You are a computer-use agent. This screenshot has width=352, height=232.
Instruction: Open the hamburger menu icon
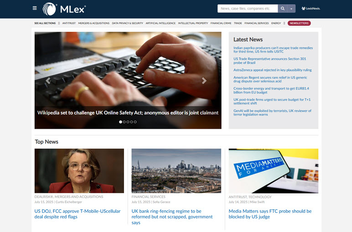tap(35, 8)
